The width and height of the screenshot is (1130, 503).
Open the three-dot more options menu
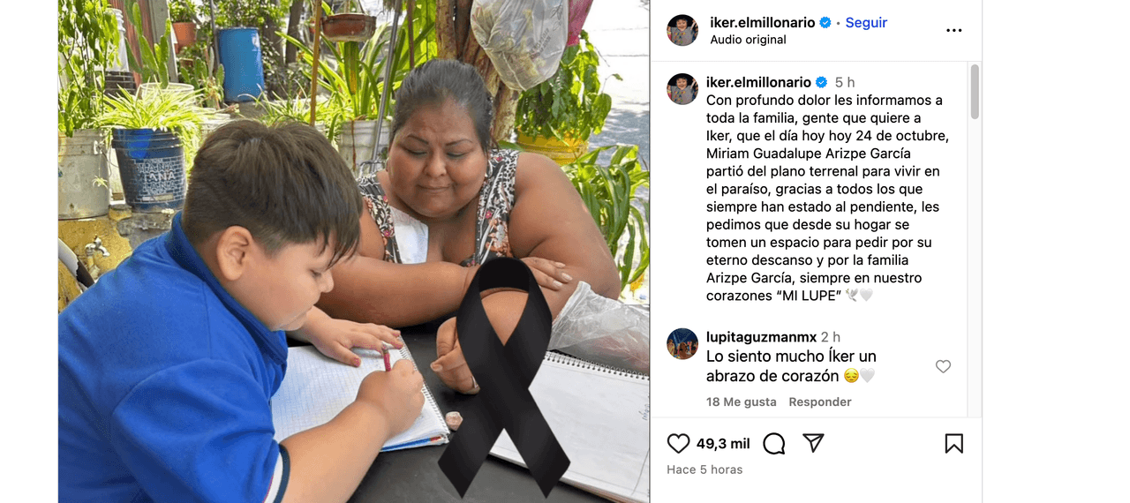(x=954, y=30)
